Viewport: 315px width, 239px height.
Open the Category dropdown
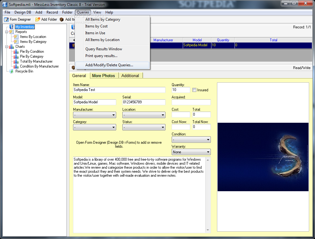point(95,127)
